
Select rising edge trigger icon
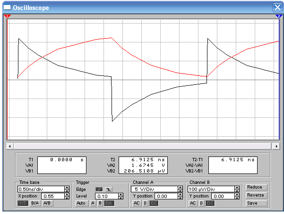point(99,189)
